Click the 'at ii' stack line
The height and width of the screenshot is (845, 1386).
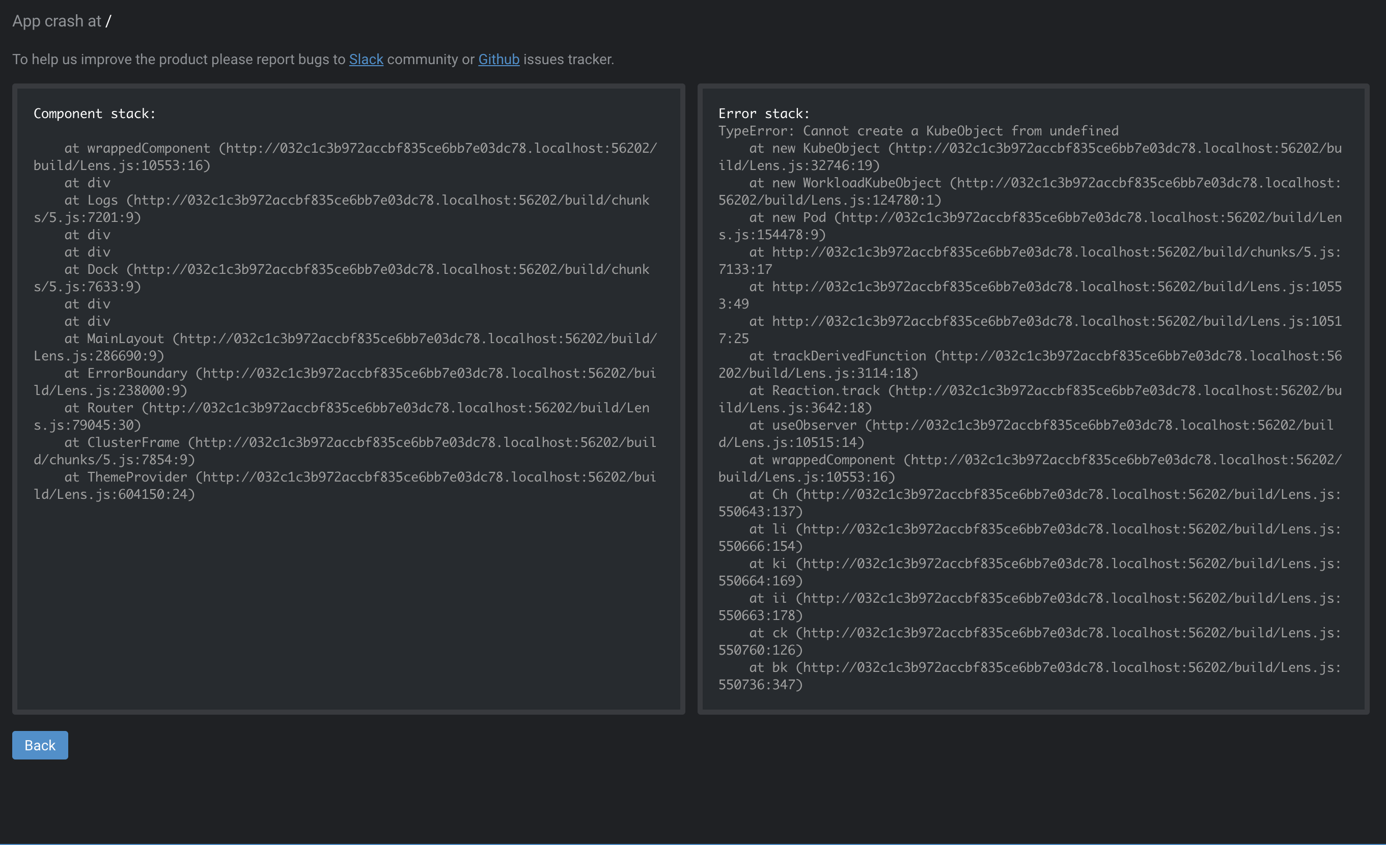[1030, 607]
